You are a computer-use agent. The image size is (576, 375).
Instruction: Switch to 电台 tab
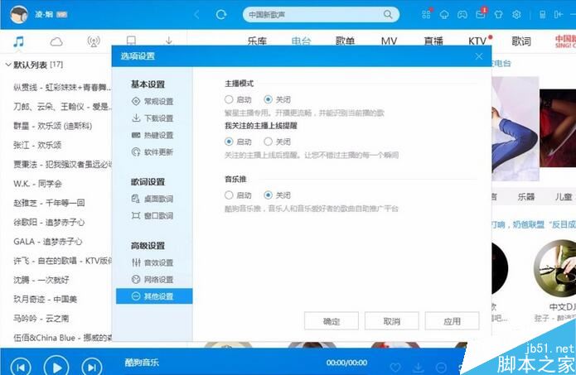(301, 41)
